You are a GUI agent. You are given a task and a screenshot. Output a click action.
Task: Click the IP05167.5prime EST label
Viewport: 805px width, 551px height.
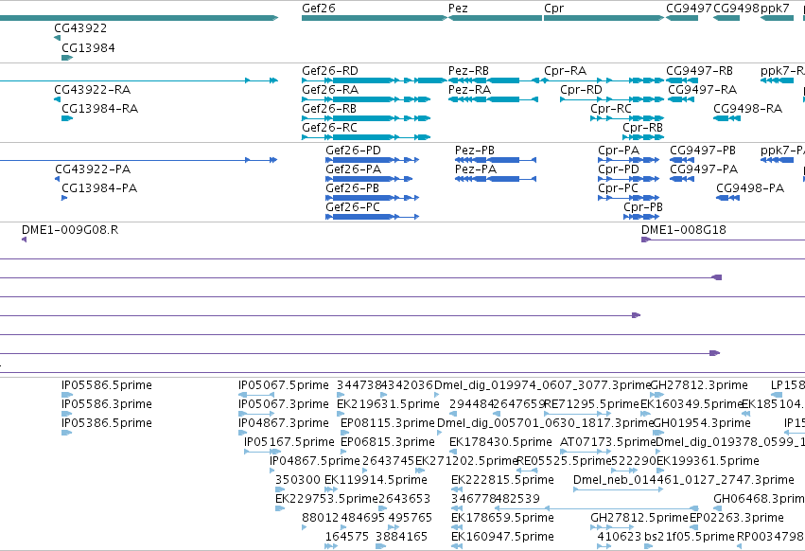289,442
